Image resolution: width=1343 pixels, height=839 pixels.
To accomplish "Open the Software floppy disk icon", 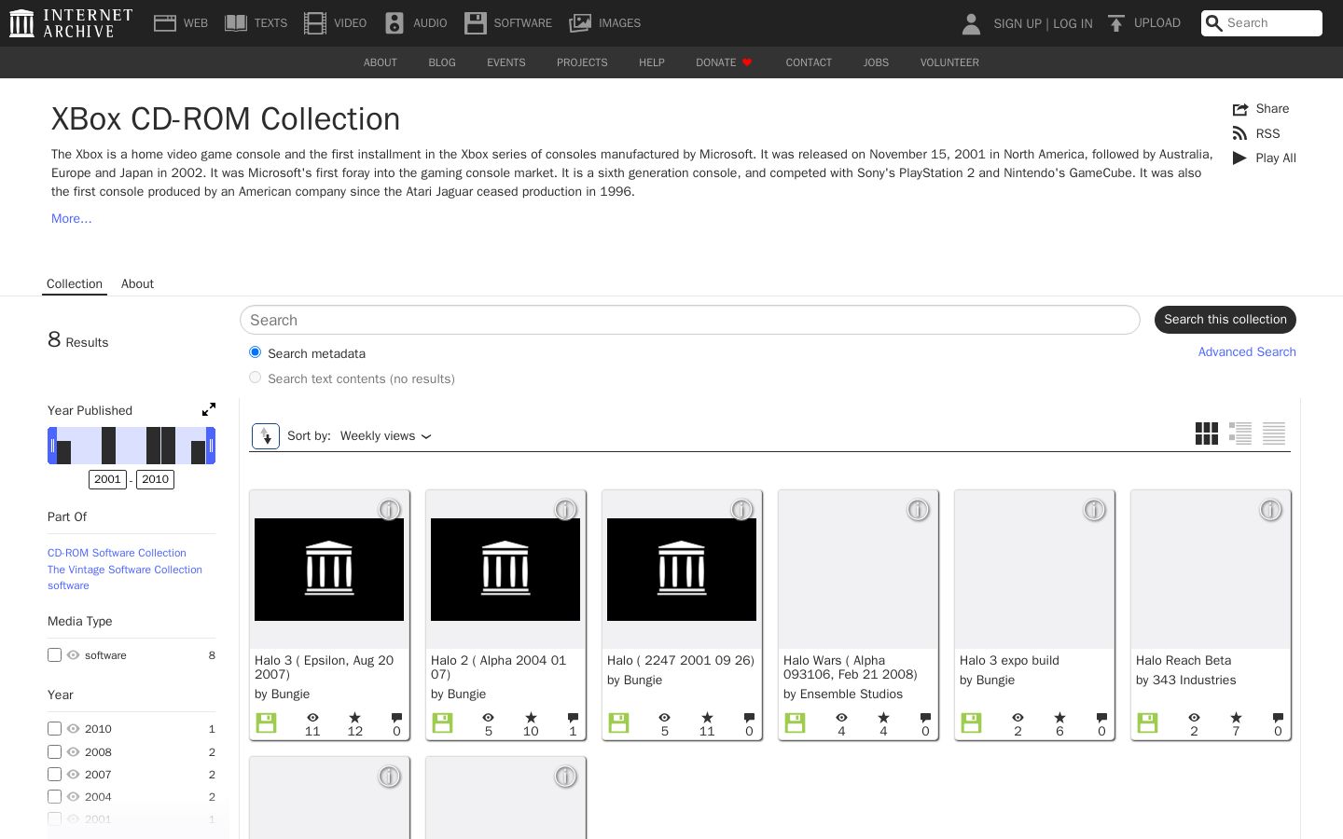I will pyautogui.click(x=476, y=23).
